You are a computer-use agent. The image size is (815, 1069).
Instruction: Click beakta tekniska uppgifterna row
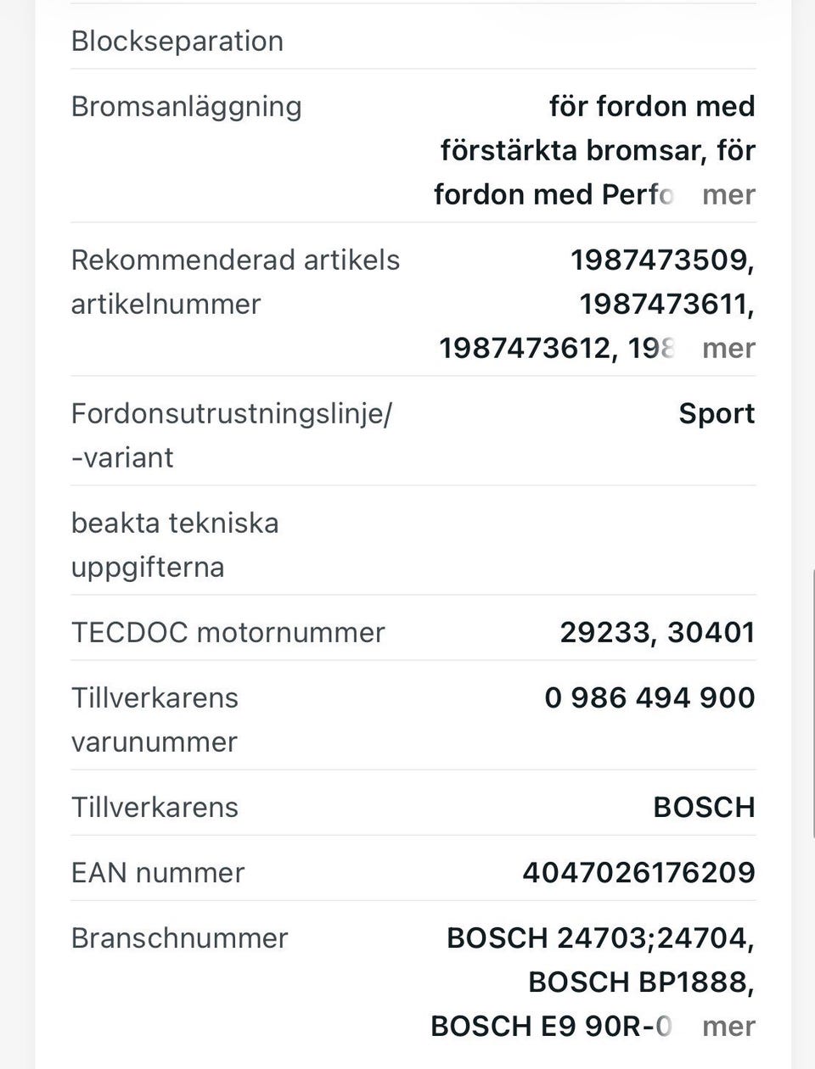coord(413,545)
